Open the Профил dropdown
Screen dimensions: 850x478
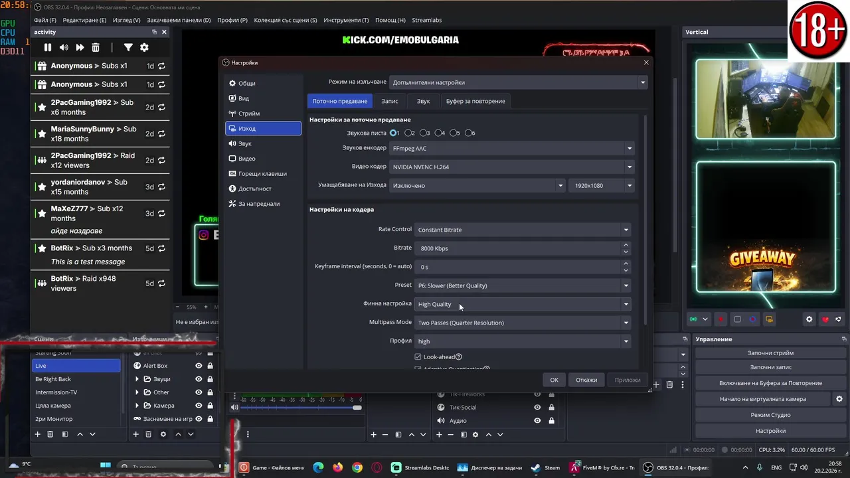[x=523, y=341]
